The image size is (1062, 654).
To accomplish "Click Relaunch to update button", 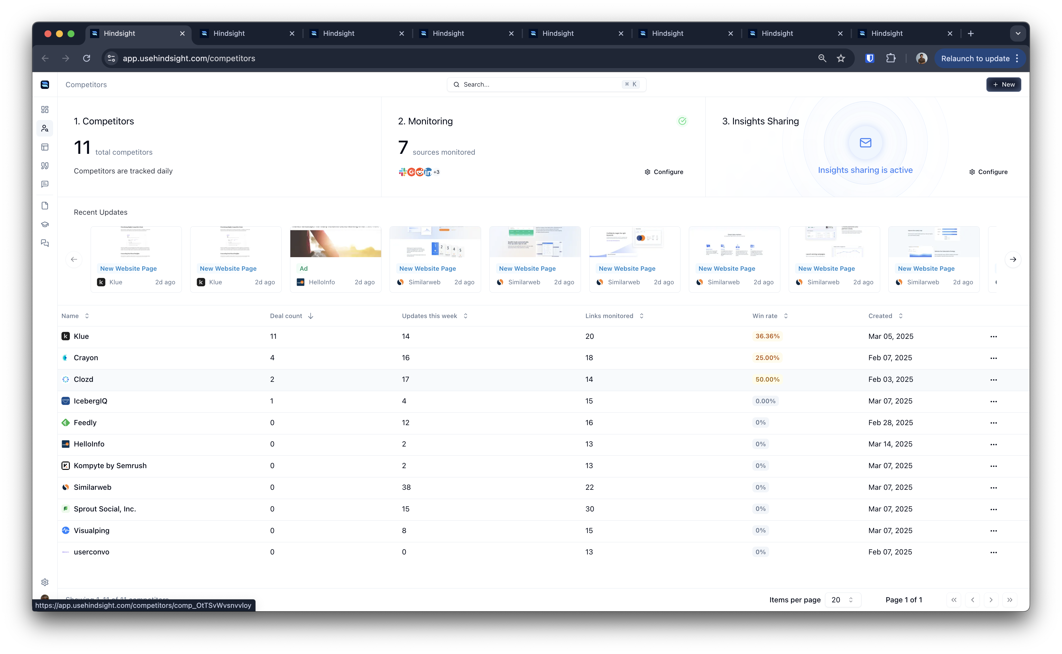I will 975,58.
